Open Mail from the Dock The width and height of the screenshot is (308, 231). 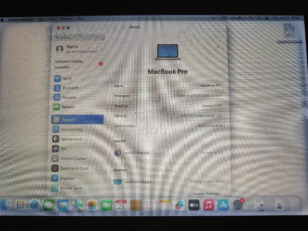click(63, 205)
